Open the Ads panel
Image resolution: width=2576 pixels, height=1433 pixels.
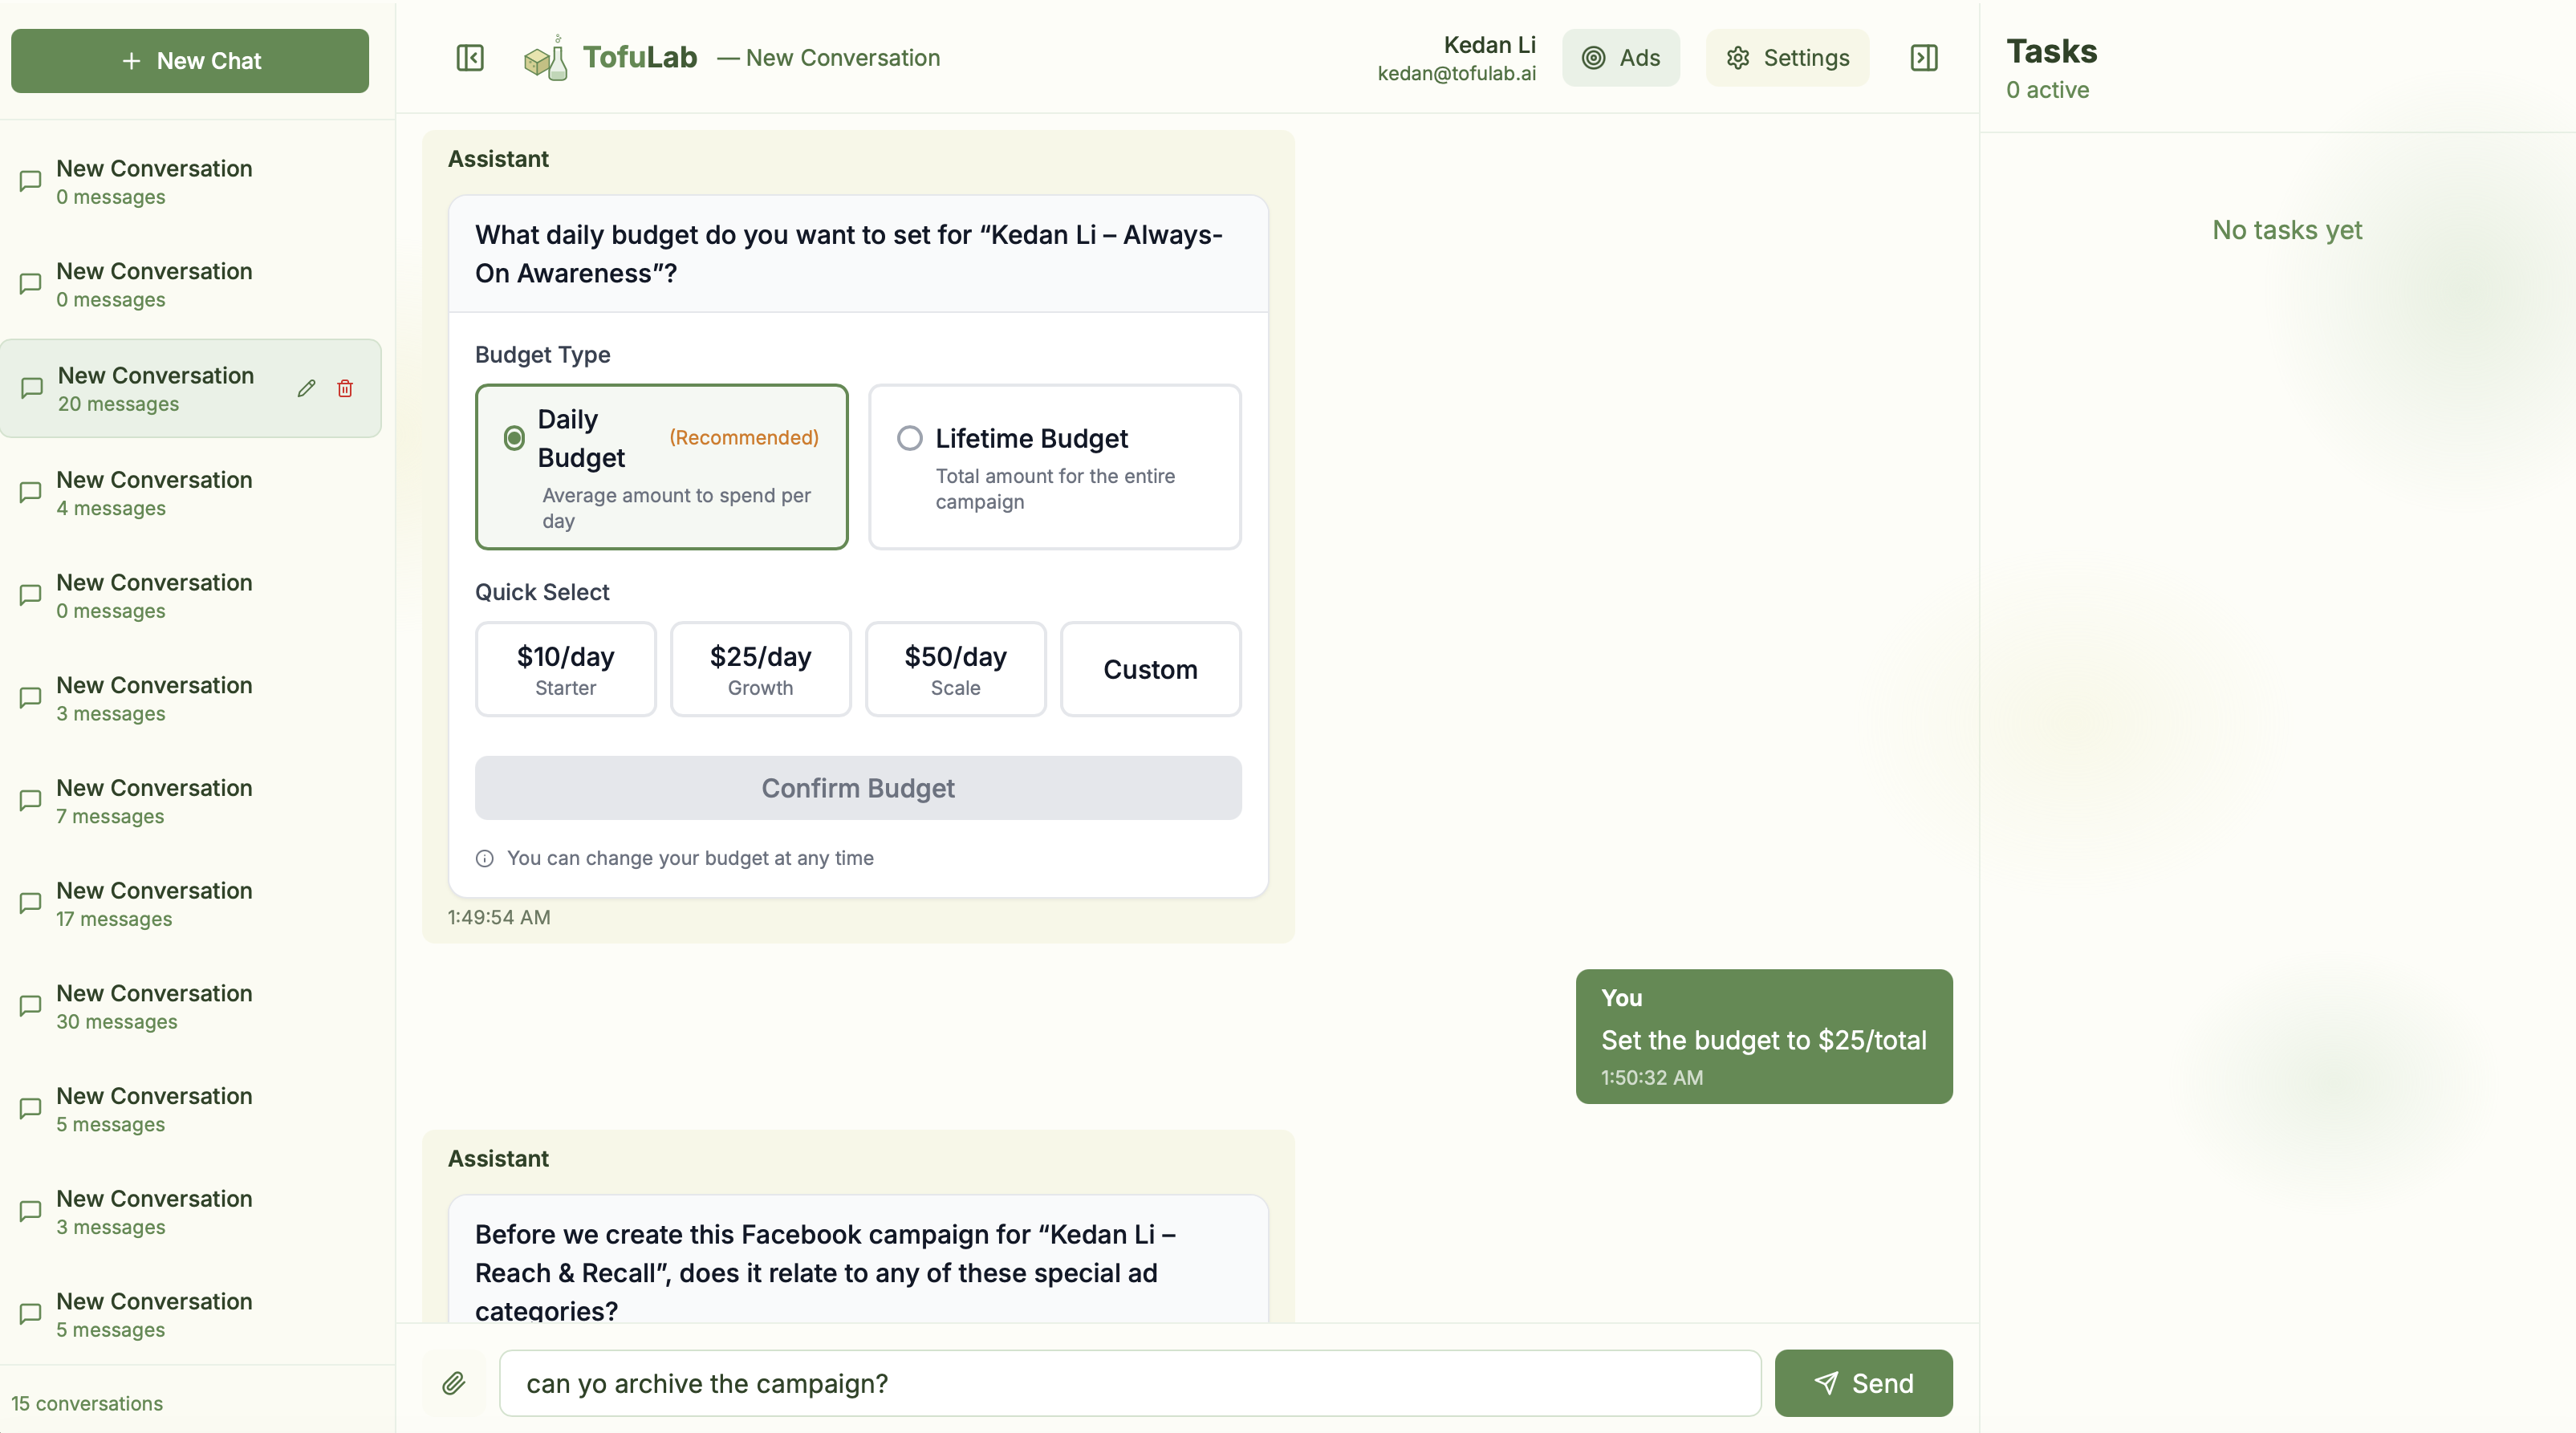[x=1621, y=57]
